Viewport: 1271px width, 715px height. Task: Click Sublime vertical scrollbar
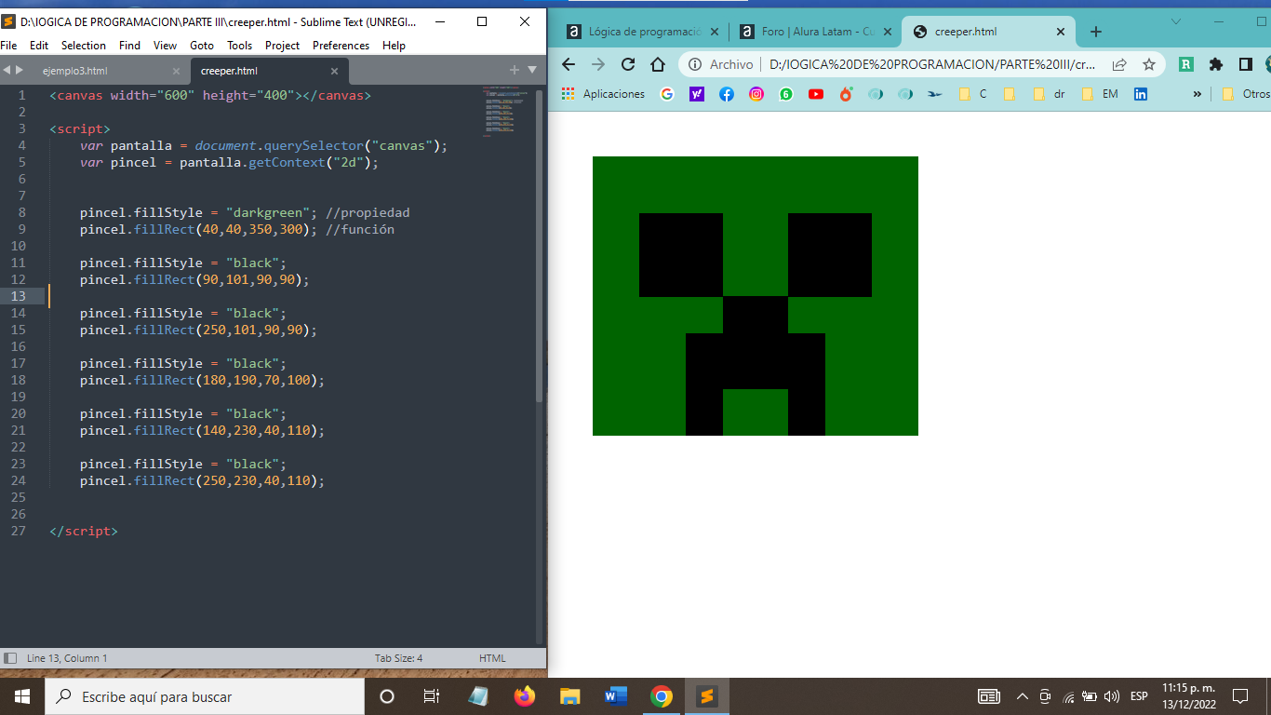pyautogui.click(x=538, y=246)
